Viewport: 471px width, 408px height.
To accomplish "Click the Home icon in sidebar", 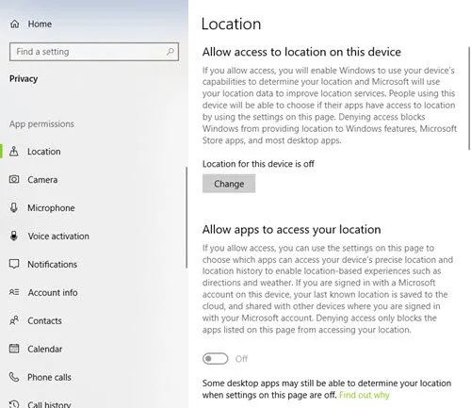I will click(14, 24).
